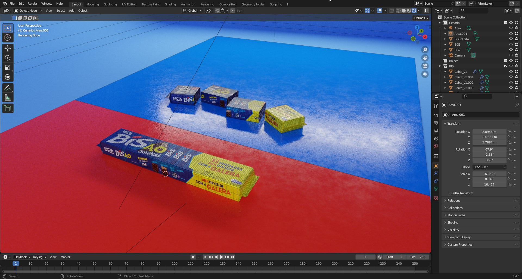Screen dimensions: 522x279
Task: Switch to the Geometry Nodes workspace tab
Action: pyautogui.click(x=253, y=4)
